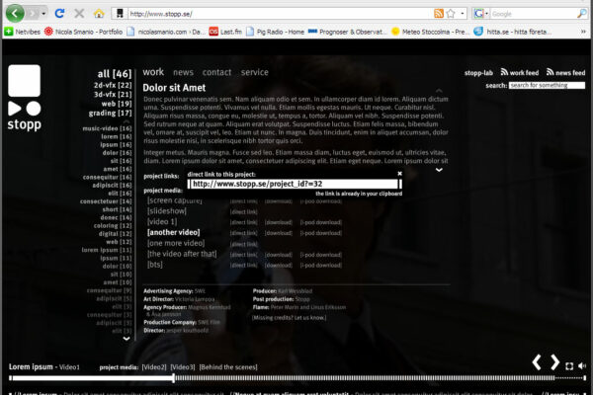
Task: Click the video progress slider handle
Action: coord(173,377)
